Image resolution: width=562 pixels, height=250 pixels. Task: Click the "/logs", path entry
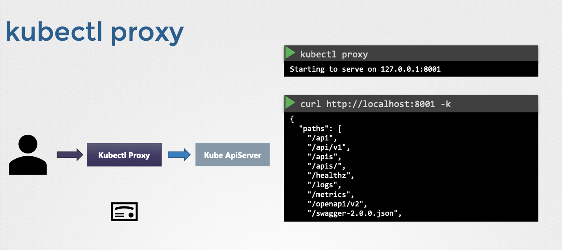pos(325,185)
